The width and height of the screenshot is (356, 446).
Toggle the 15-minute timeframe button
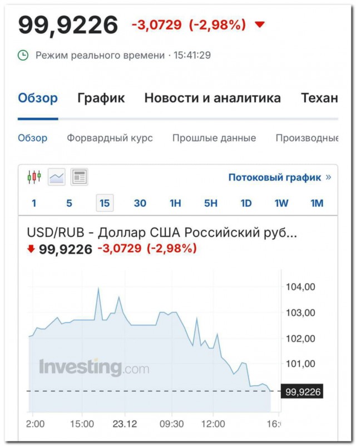[105, 203]
